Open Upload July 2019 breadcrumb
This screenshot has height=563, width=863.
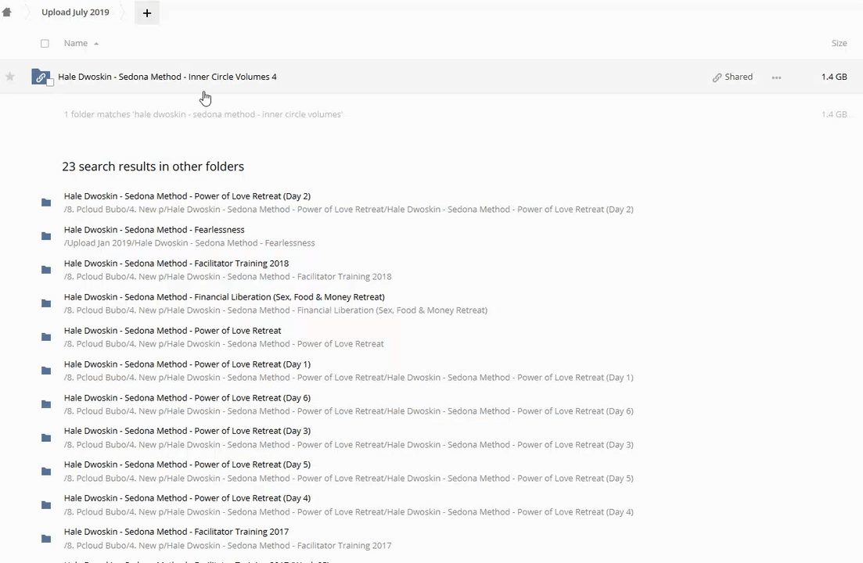[75, 13]
